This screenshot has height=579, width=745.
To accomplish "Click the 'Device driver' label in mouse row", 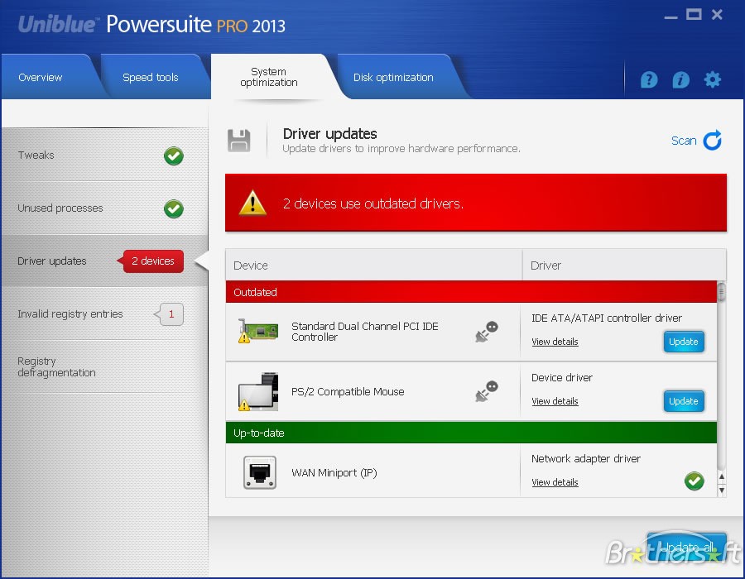I will [x=562, y=377].
